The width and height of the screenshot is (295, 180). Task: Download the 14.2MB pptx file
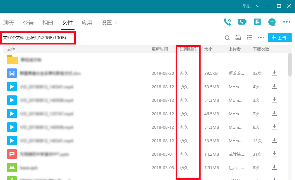(274, 154)
